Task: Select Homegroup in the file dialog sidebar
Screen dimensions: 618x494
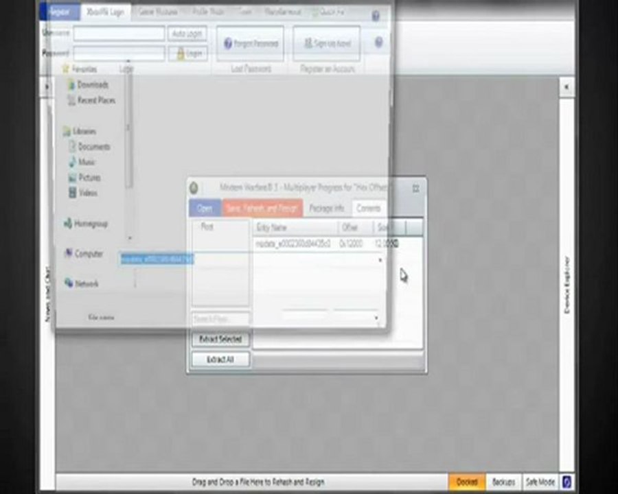Action: click(x=86, y=224)
